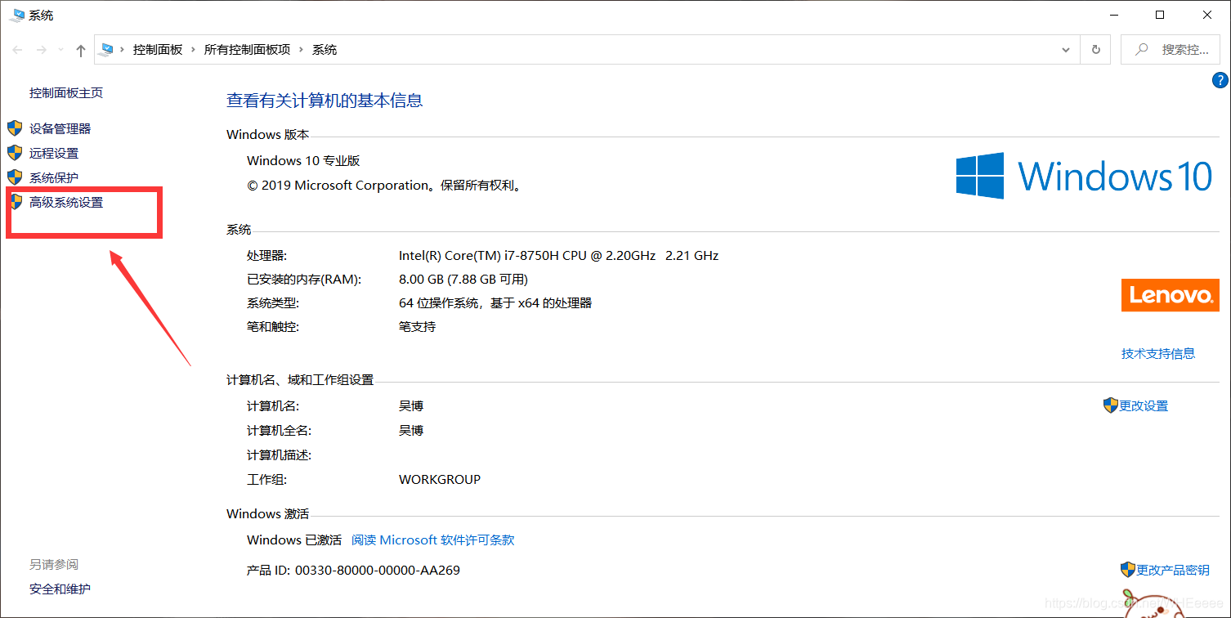Viewport: 1231px width, 618px height.
Task: Click inside the 搜索控制面板 search field
Action: coord(1183,49)
